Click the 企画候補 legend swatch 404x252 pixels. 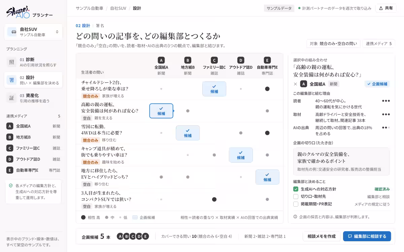tap(135, 217)
